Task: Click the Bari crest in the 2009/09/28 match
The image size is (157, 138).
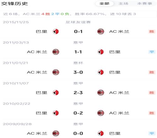Action: (101, 133)
